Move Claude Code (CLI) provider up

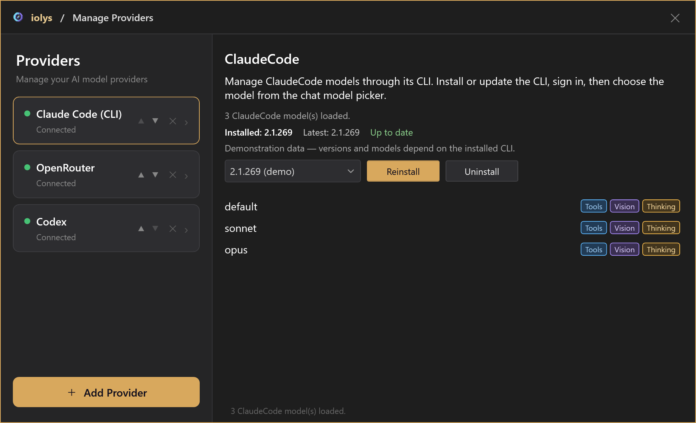point(141,121)
